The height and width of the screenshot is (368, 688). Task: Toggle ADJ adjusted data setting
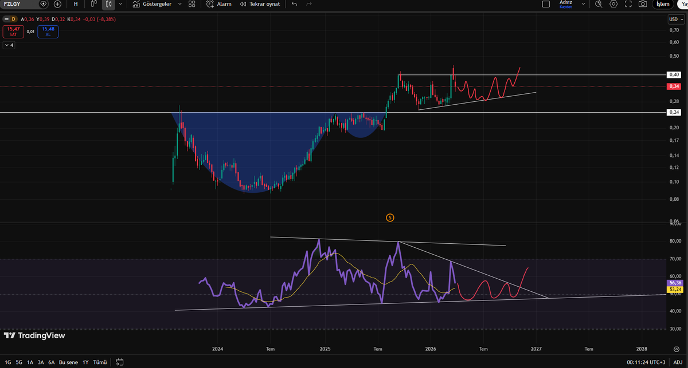tap(678, 362)
